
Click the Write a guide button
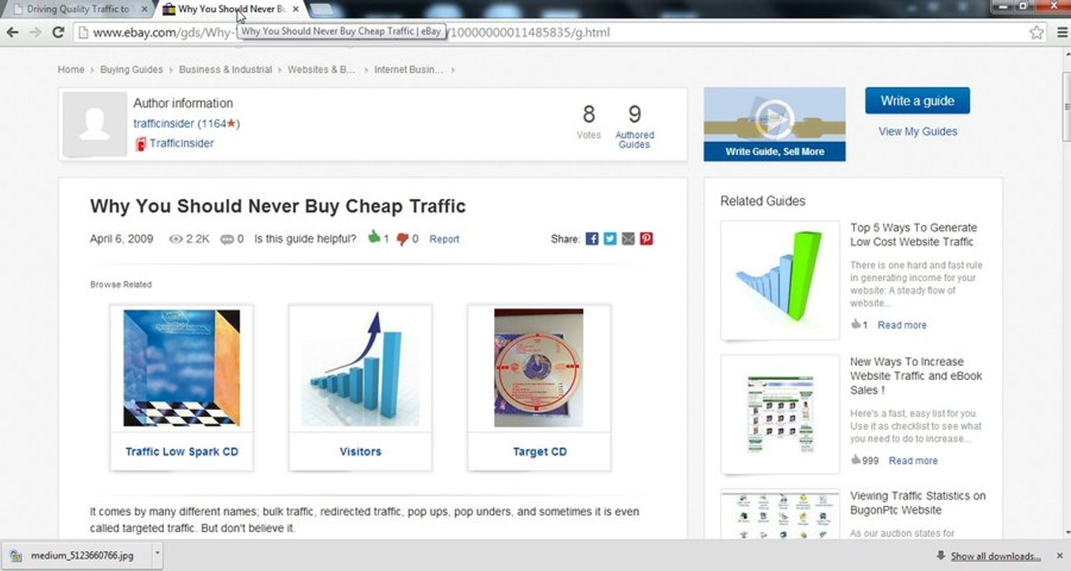click(917, 101)
